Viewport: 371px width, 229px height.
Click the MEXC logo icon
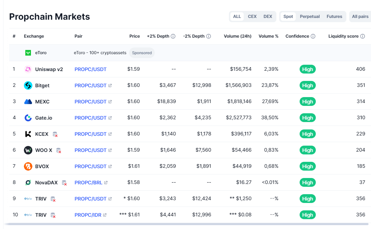coord(28,102)
